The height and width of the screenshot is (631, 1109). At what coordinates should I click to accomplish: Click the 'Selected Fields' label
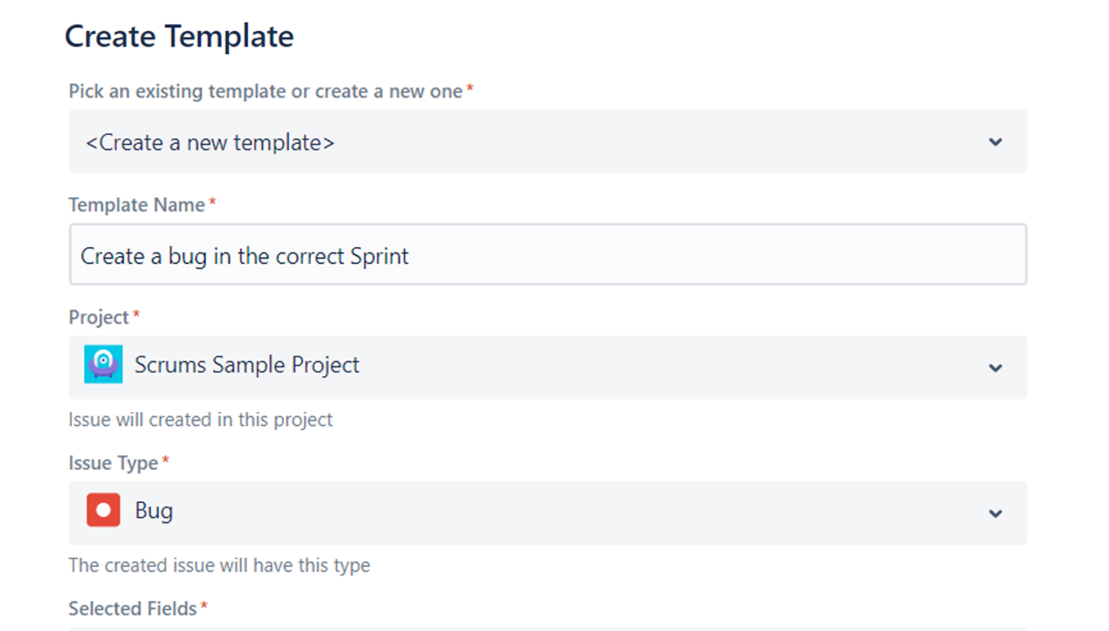(132, 608)
